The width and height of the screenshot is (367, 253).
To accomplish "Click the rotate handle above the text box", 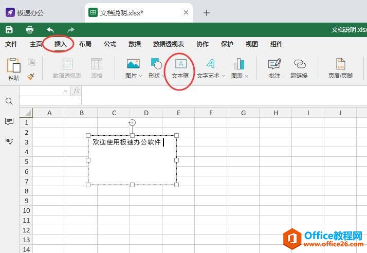I will (x=132, y=122).
